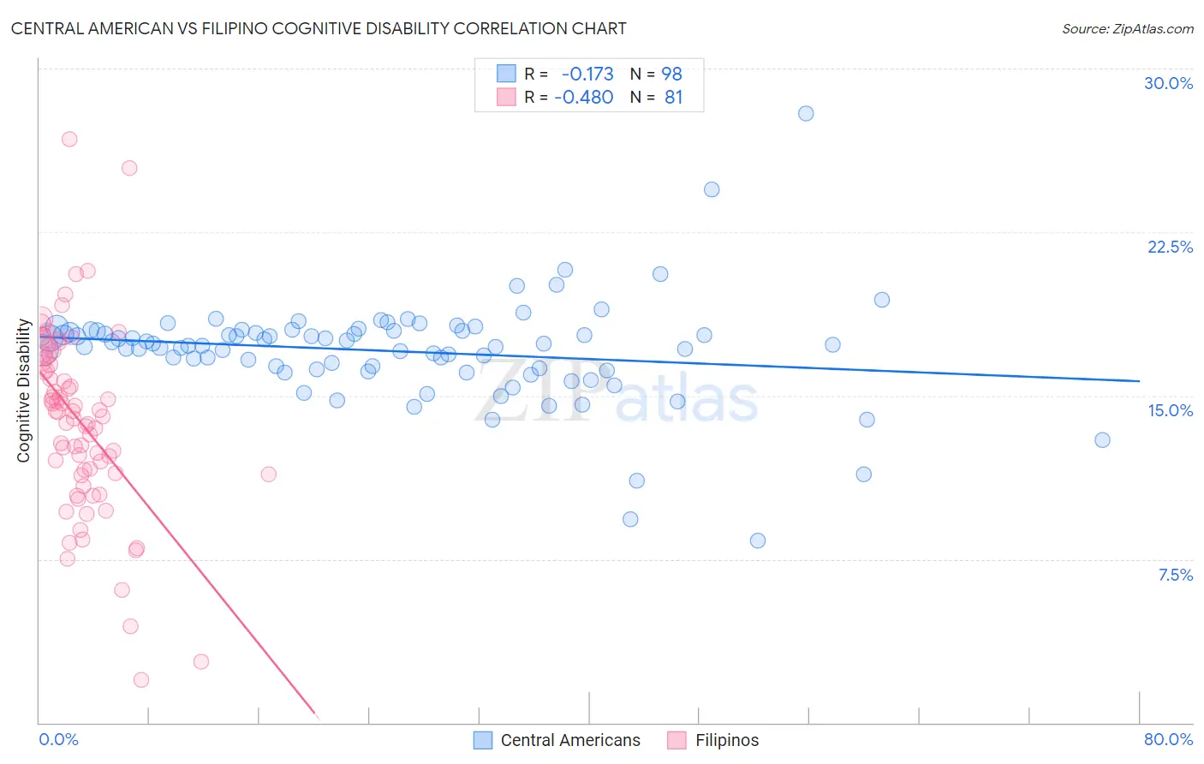Click the lowest blue data point near 8.5%
The height and width of the screenshot is (764, 1204).
(758, 540)
